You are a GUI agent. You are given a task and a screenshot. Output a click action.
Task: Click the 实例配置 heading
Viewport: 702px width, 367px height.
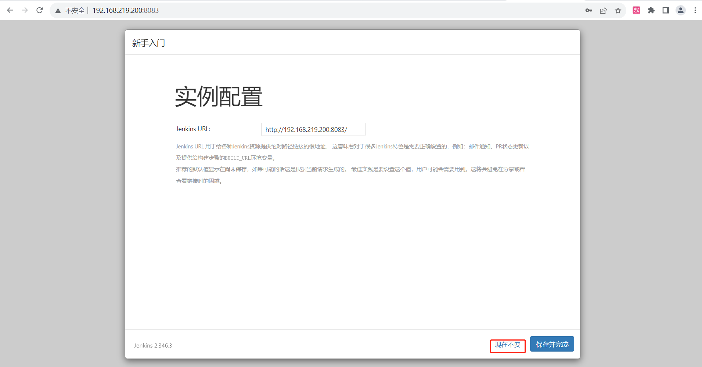219,97
